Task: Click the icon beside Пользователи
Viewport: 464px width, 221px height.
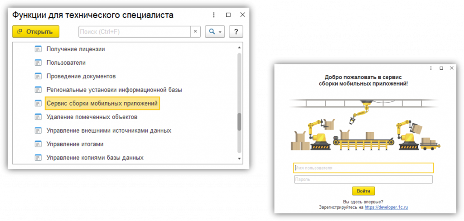Action: pyautogui.click(x=38, y=62)
